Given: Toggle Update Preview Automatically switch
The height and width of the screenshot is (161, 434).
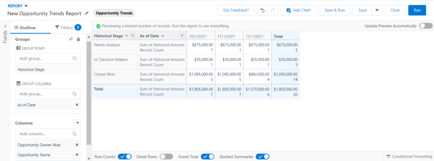Looking at the screenshot, I should (426, 26).
